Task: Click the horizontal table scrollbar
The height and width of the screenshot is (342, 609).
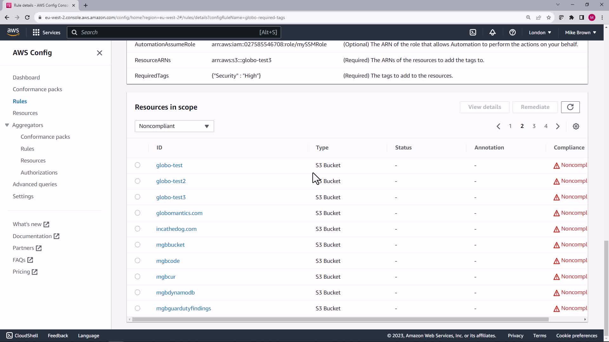Action: tap(340, 319)
